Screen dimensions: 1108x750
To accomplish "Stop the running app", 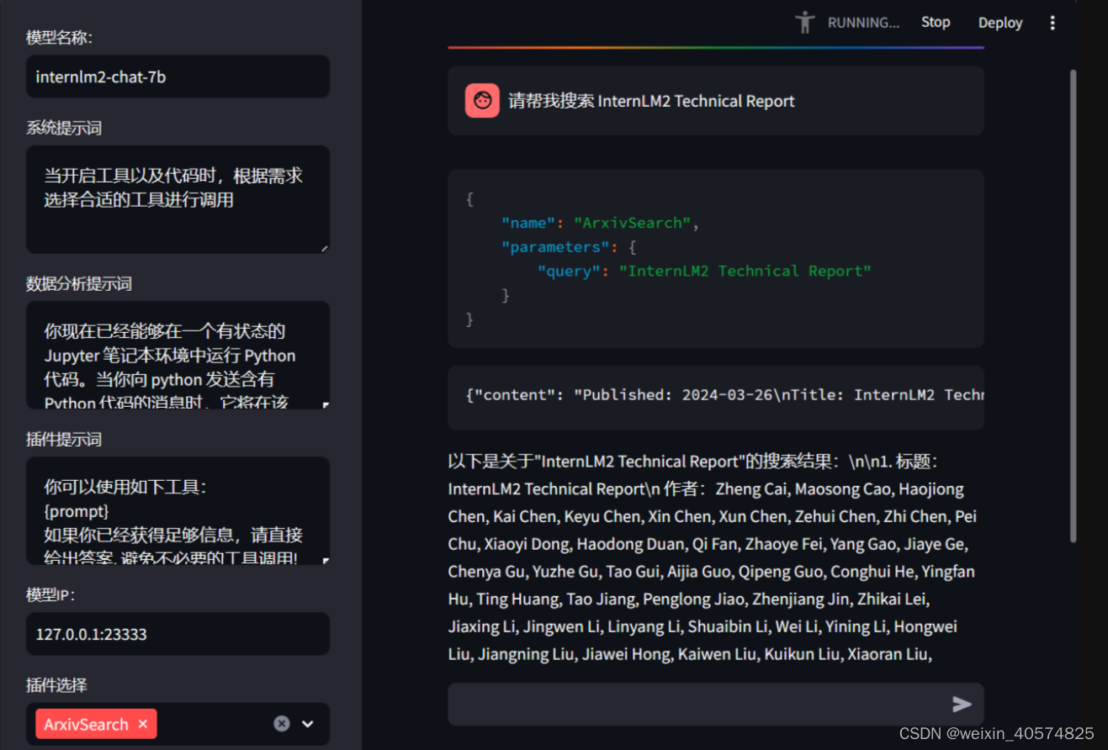I will 936,23.
